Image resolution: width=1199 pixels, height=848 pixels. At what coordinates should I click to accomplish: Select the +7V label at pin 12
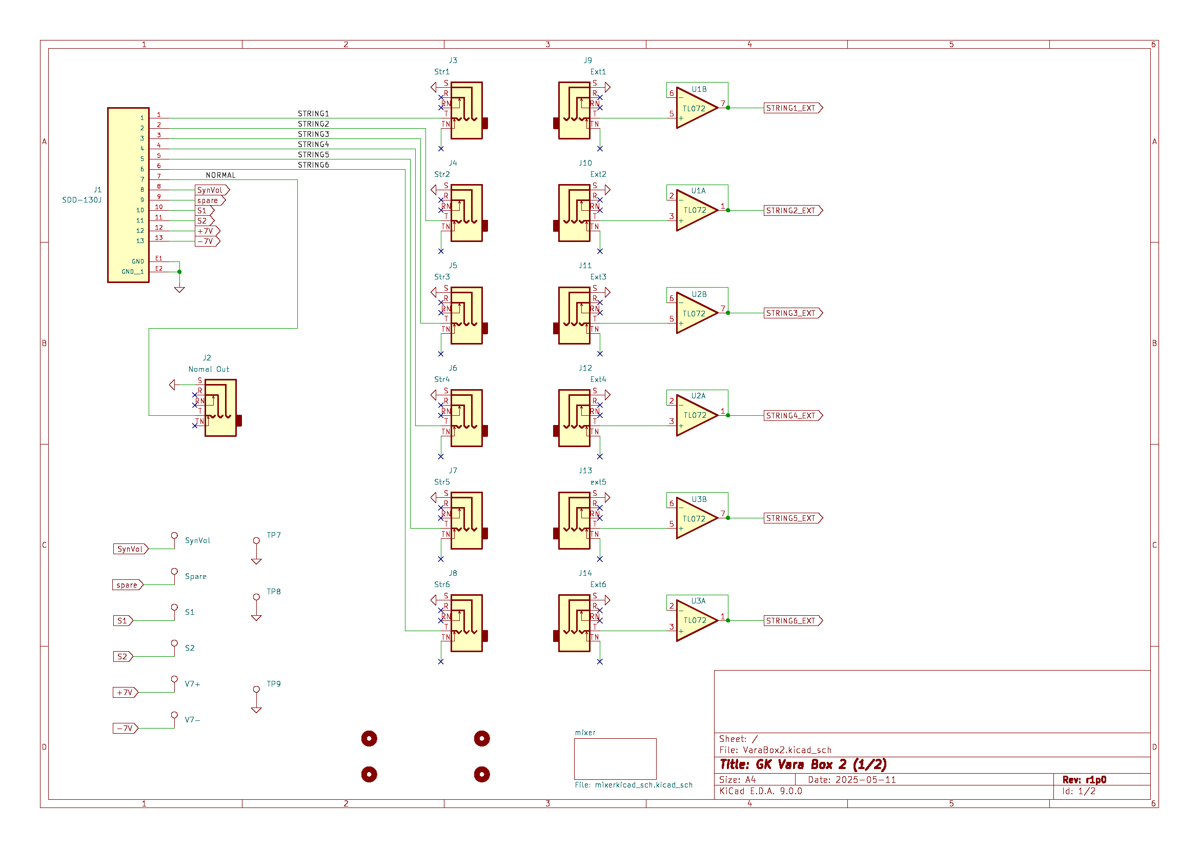[x=207, y=231]
